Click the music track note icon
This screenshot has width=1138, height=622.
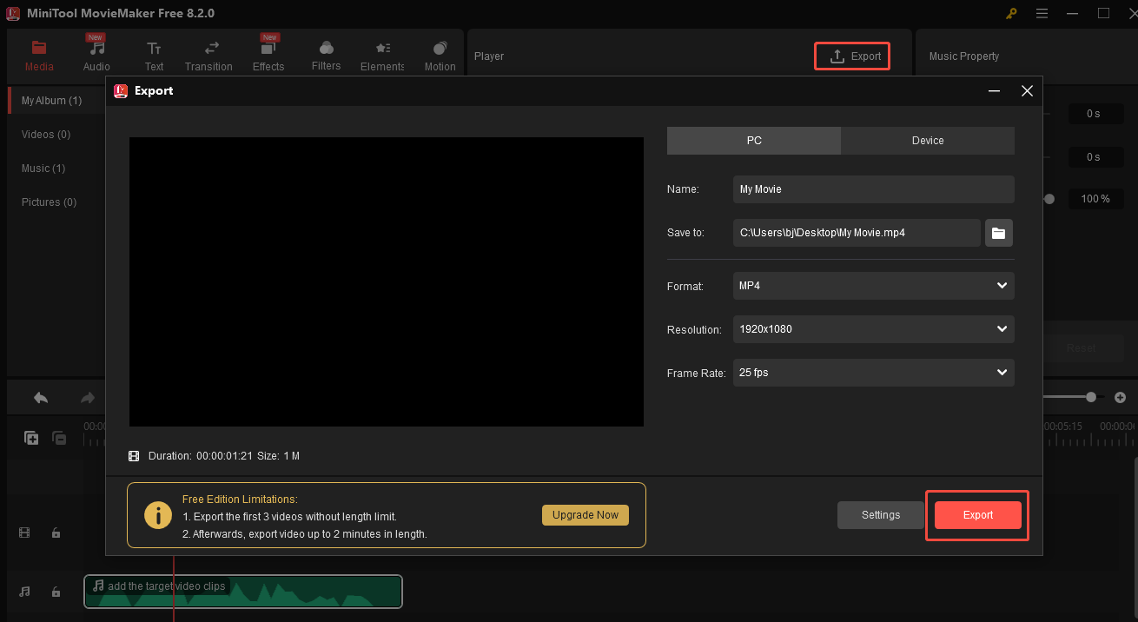[24, 592]
